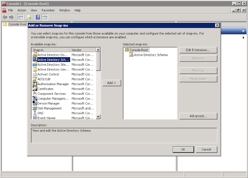Click the Certificates snap-in icon
The height and width of the screenshot is (178, 248).
tap(35, 89)
